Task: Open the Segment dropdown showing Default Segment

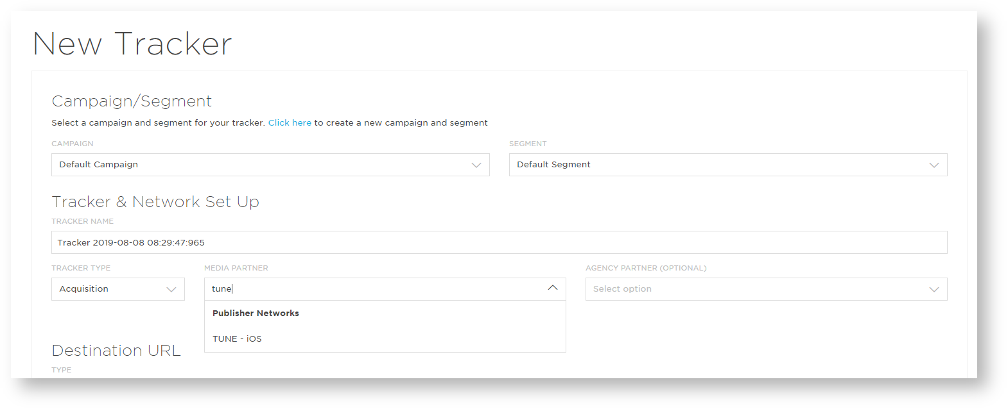Action: point(728,165)
